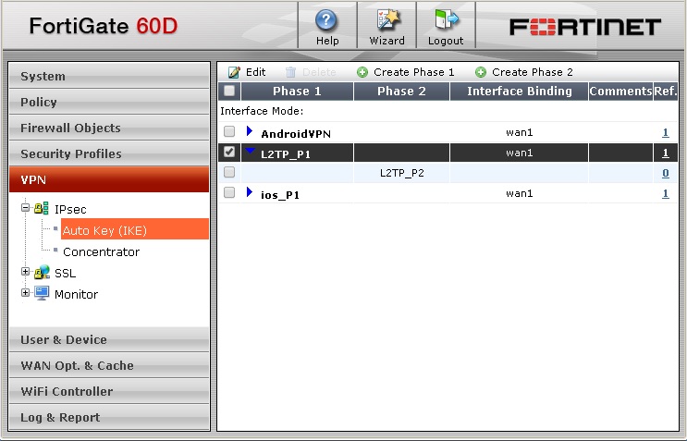Check the AndroidVPN row checkbox
The width and height of the screenshot is (687, 441).
[x=229, y=131]
